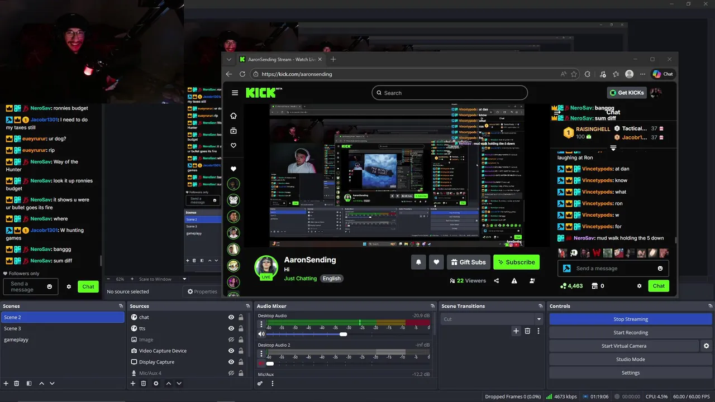
Task: Add page to browser favorites star
Action: (x=574, y=74)
